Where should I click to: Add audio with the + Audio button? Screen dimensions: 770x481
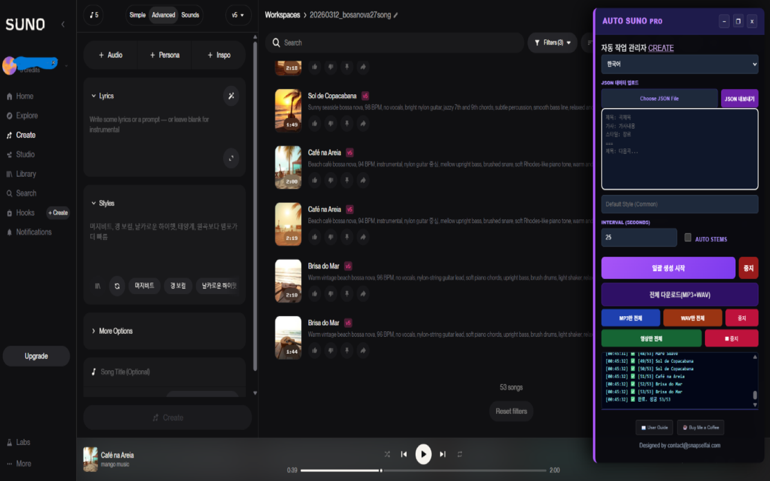pyautogui.click(x=111, y=55)
